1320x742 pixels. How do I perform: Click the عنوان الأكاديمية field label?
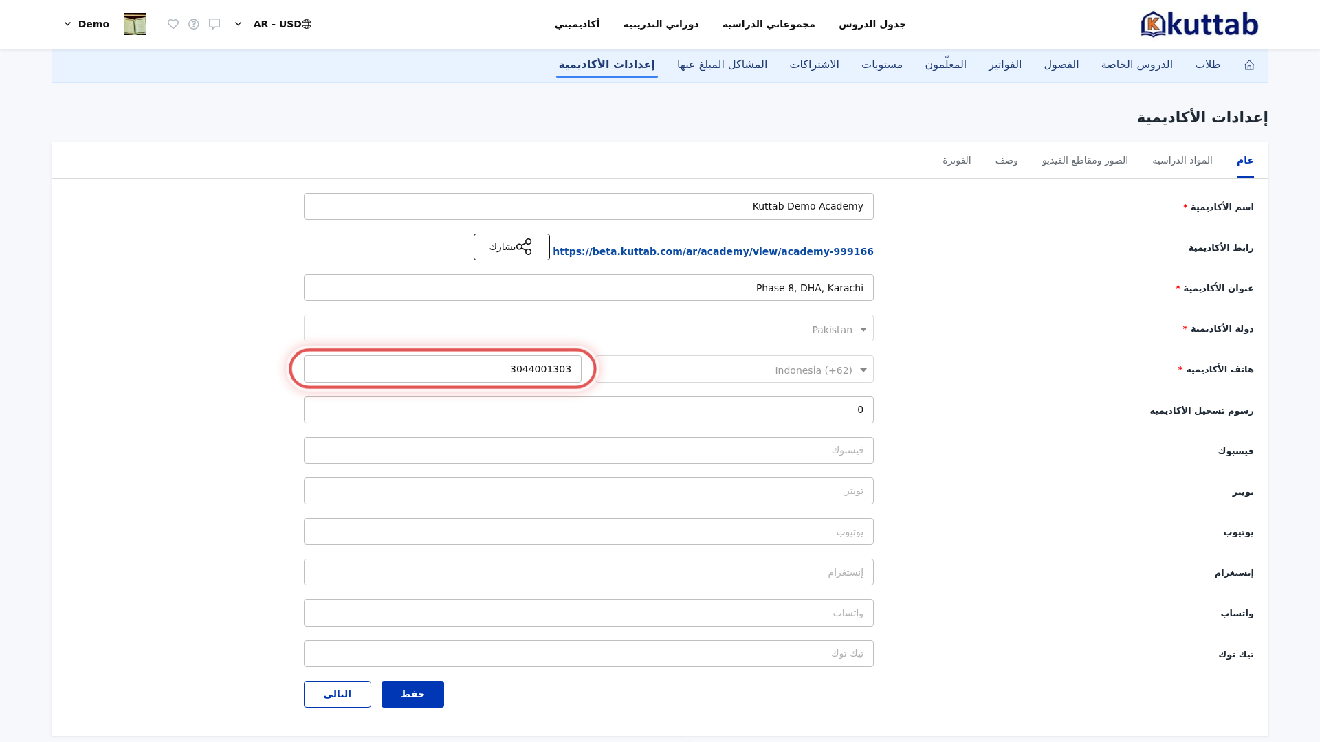pyautogui.click(x=1218, y=289)
